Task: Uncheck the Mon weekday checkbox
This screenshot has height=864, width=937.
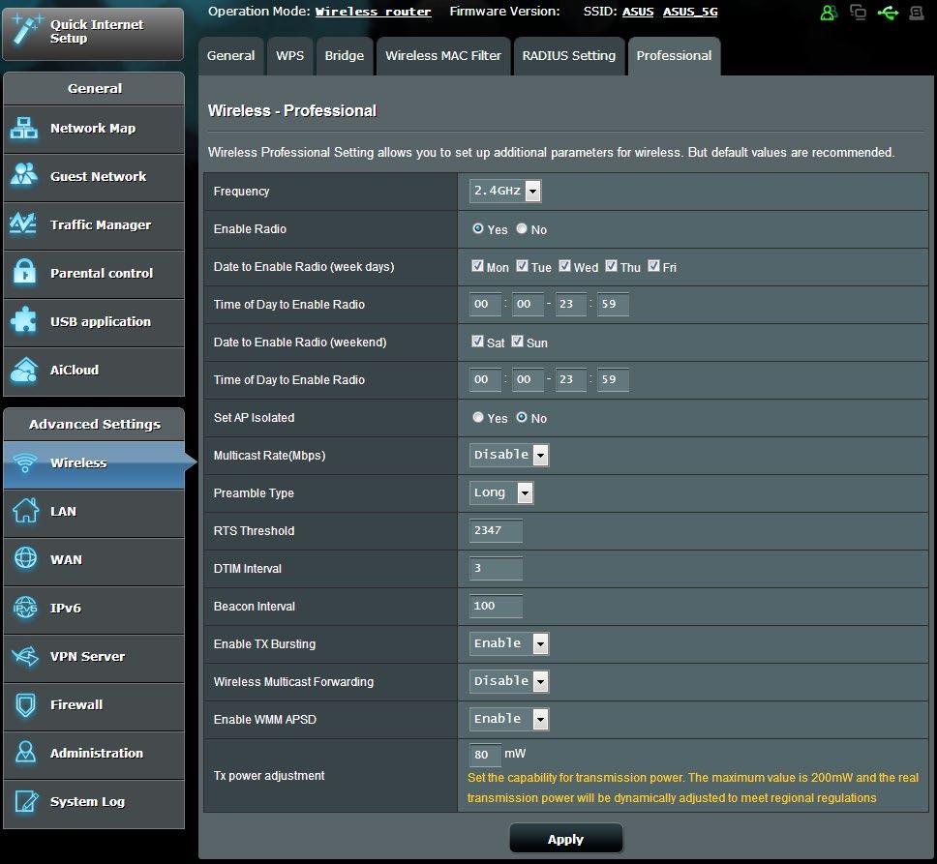Action: click(477, 266)
